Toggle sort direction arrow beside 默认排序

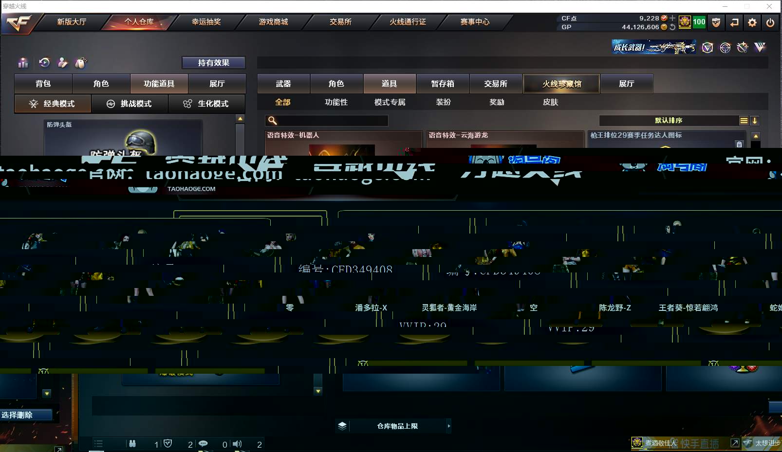[755, 121]
